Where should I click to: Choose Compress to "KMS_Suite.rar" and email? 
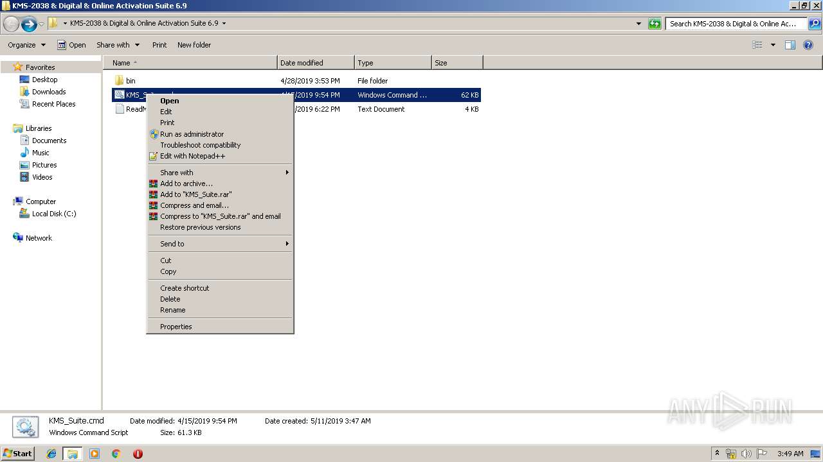(220, 216)
